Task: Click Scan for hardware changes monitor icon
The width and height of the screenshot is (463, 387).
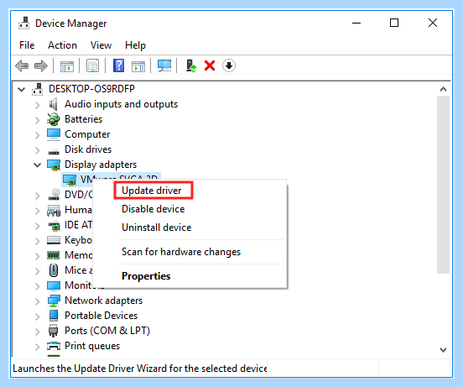Action: (x=164, y=65)
